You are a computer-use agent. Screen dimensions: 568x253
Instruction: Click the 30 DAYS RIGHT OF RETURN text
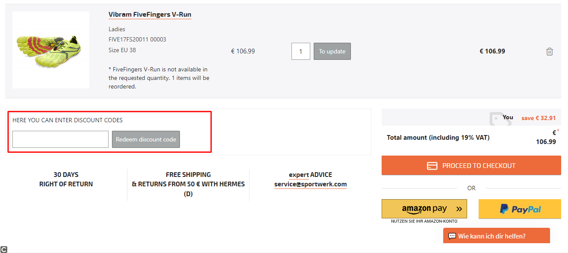[66, 179]
